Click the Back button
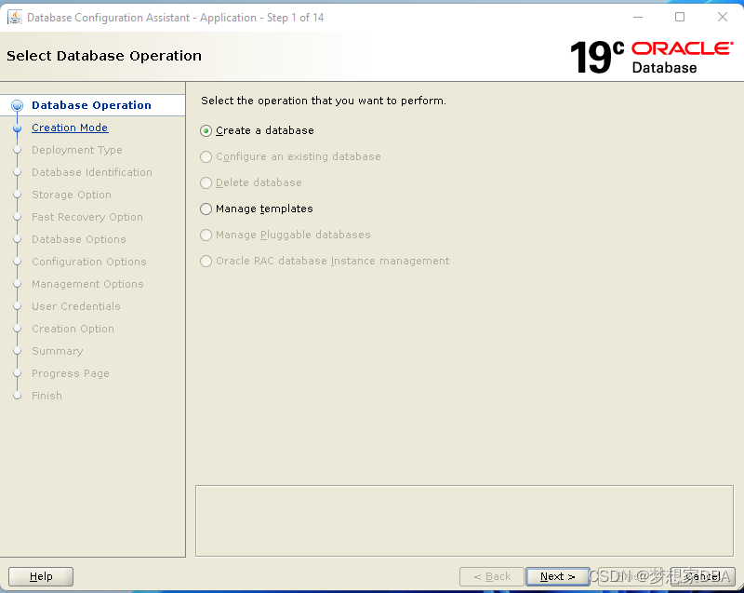This screenshot has height=593, width=744. tap(492, 576)
